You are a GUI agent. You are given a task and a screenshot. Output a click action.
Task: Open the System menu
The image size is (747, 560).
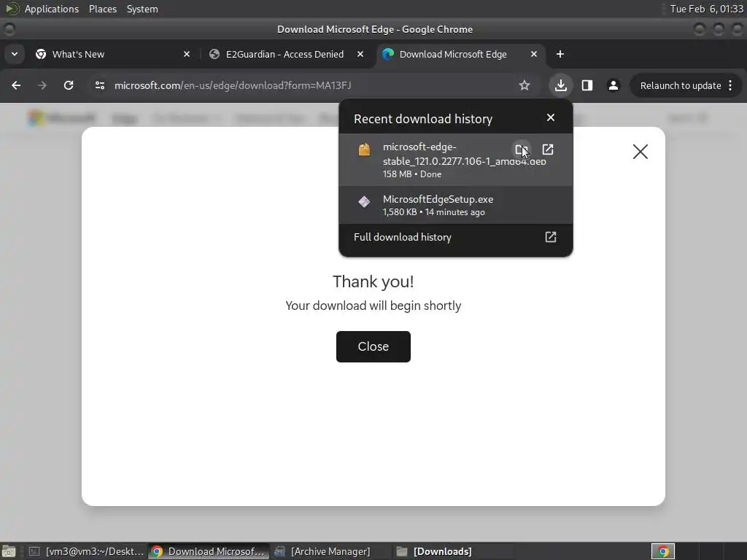tap(142, 9)
